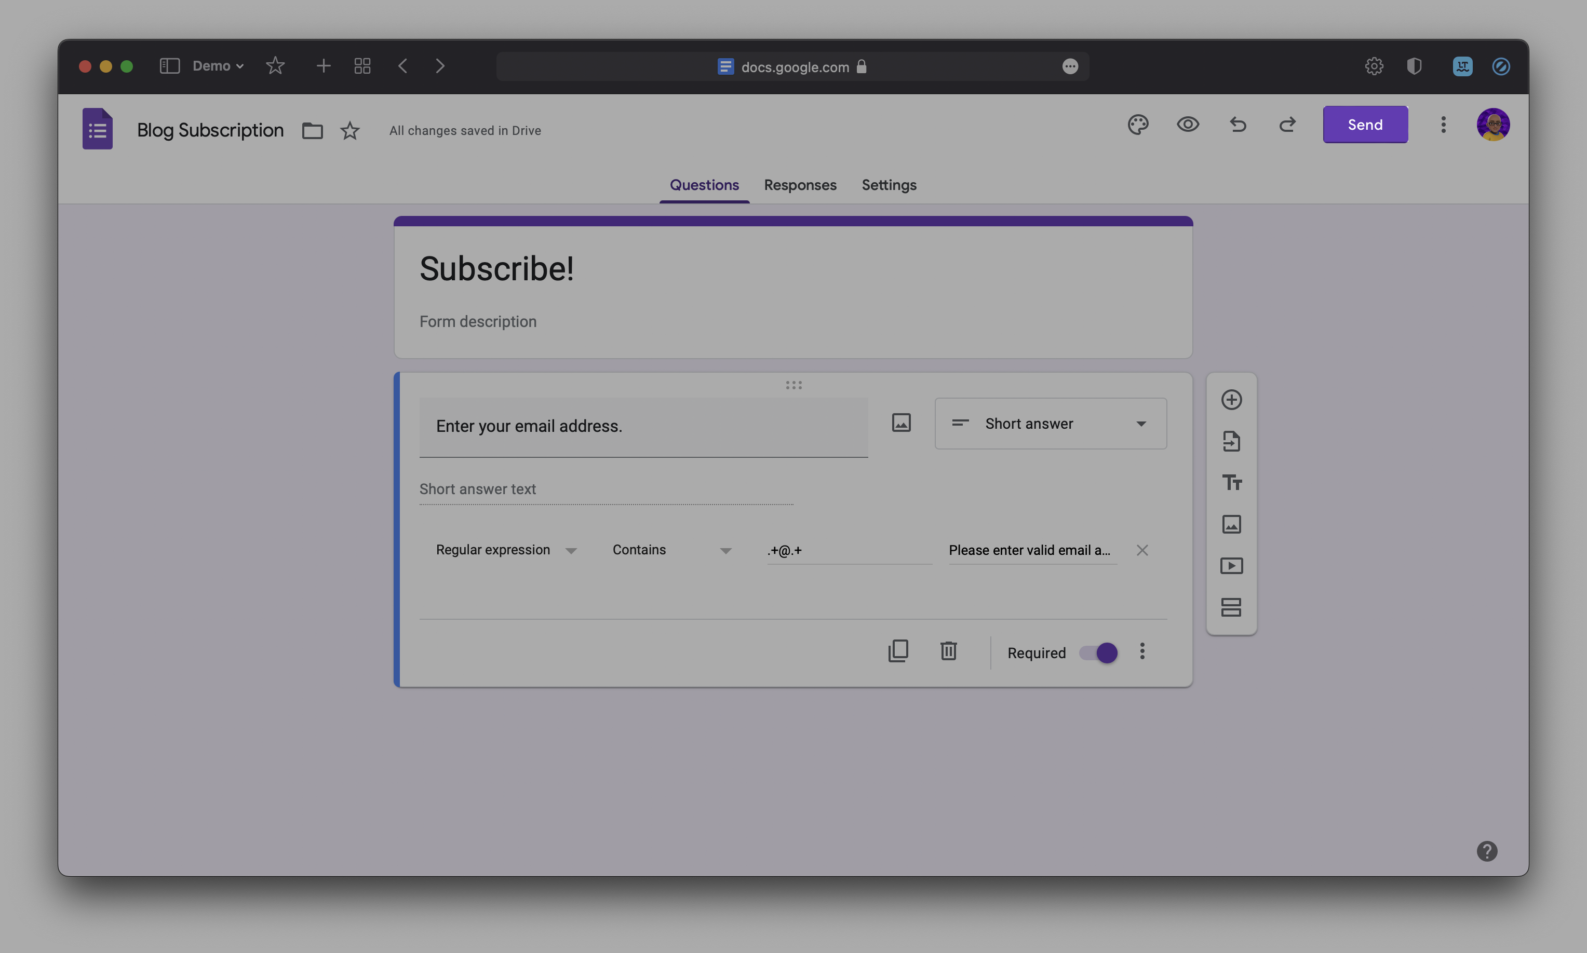Open the Short answer type dropdown
Image resolution: width=1587 pixels, height=953 pixels.
(x=1051, y=424)
